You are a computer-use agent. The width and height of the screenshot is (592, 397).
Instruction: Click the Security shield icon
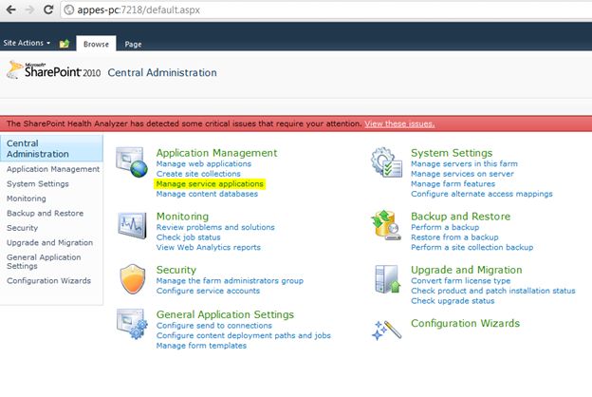point(130,277)
